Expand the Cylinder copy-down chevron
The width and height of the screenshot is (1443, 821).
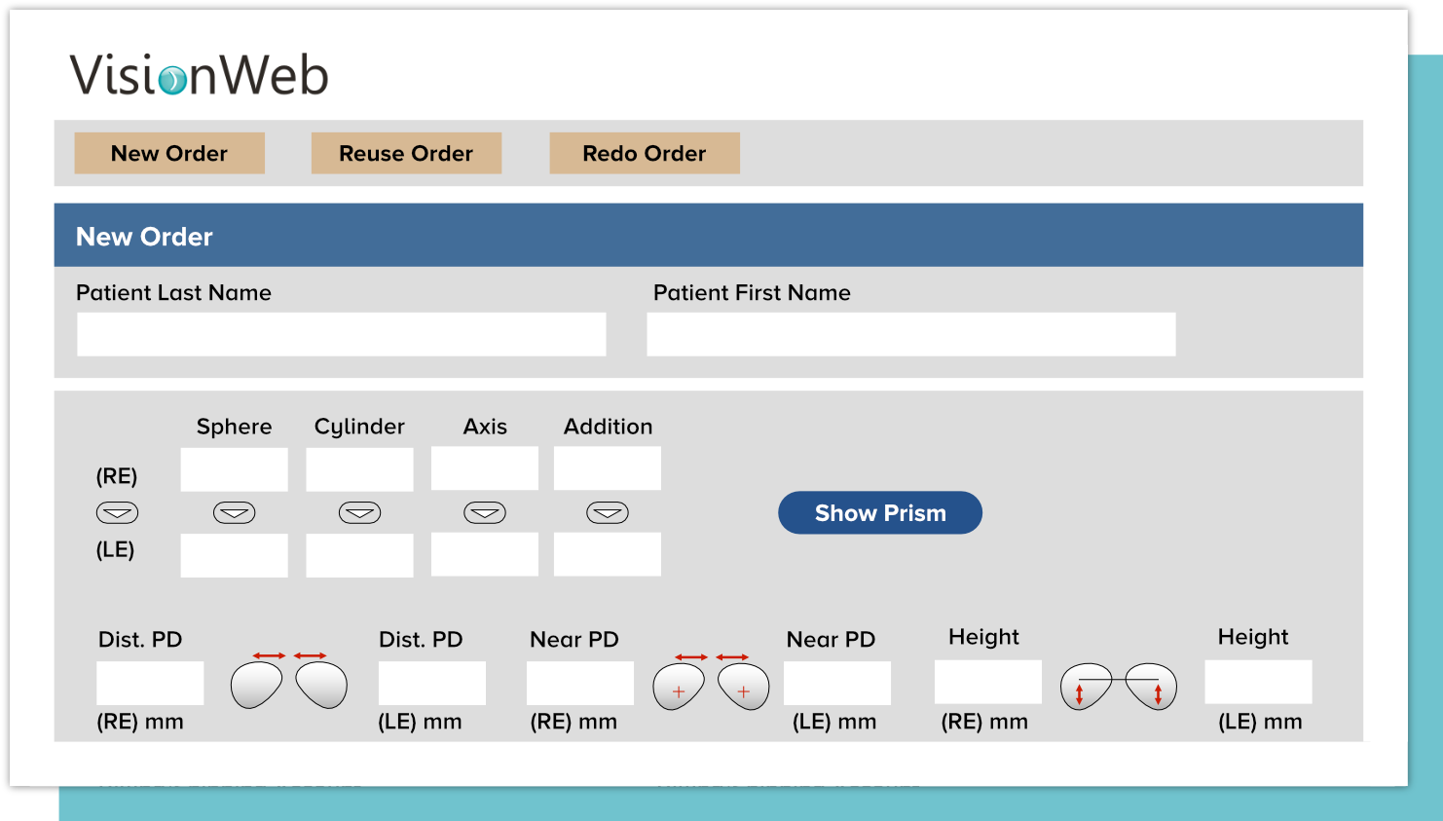pos(359,512)
